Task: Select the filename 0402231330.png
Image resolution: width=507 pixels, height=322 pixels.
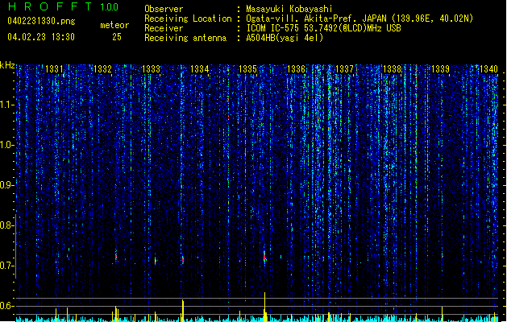Action: click(x=41, y=21)
